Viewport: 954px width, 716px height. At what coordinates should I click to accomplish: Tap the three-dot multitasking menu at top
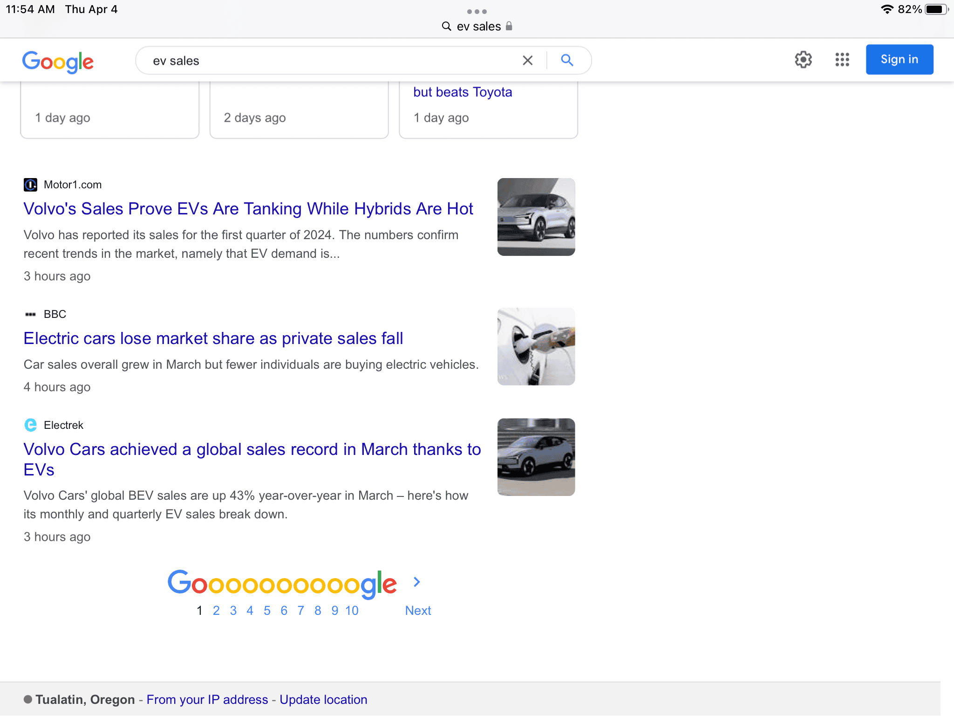(477, 11)
